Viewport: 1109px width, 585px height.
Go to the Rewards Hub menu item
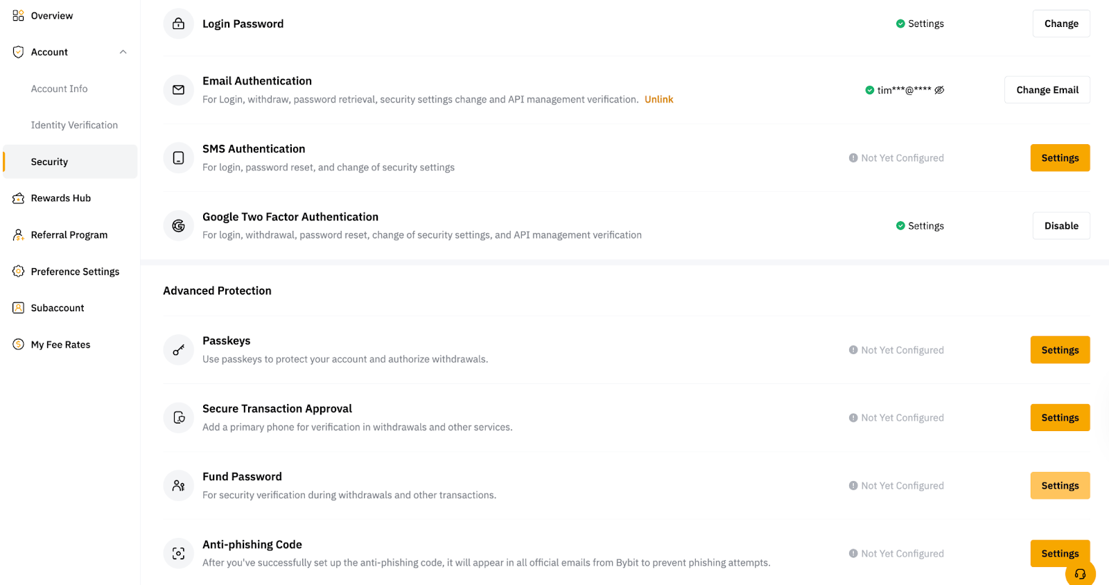(x=61, y=198)
